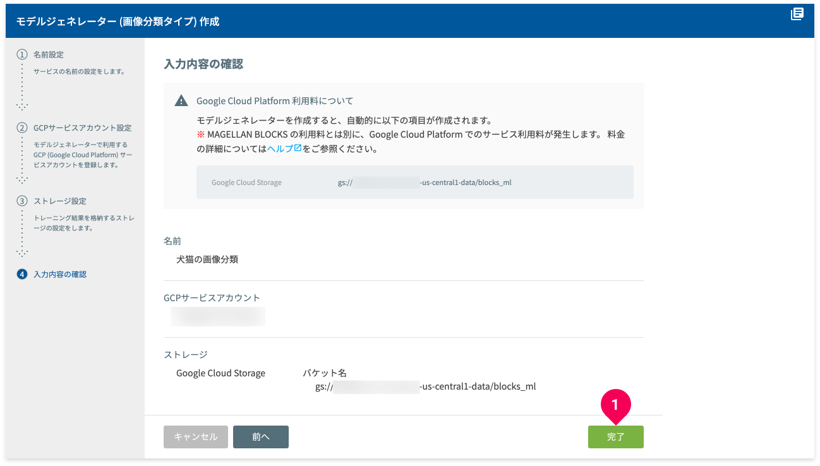The image size is (820, 466).
Task: Click Google Cloud Platform 利用料について title
Action: 275,101
